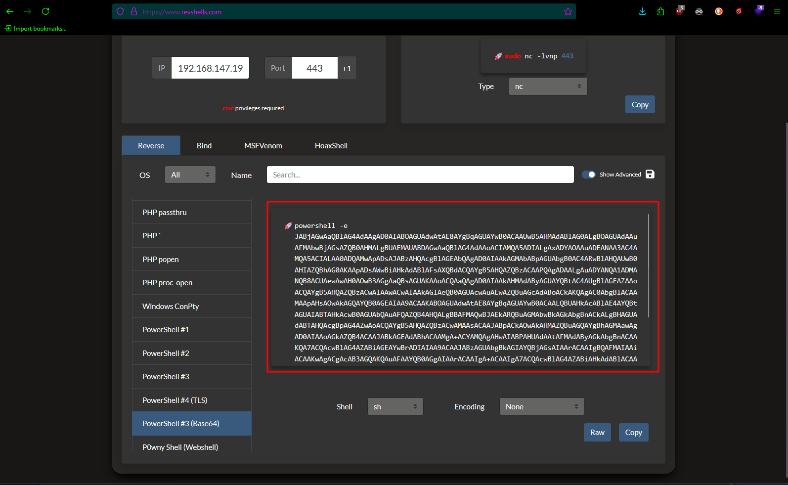Open the green extensions puzzle icon
Viewport: 788px width, 485px height.
[x=661, y=11]
